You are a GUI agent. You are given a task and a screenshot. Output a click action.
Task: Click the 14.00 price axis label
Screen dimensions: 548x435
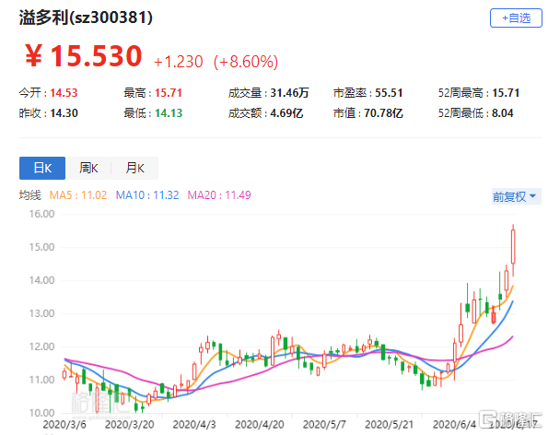41,280
